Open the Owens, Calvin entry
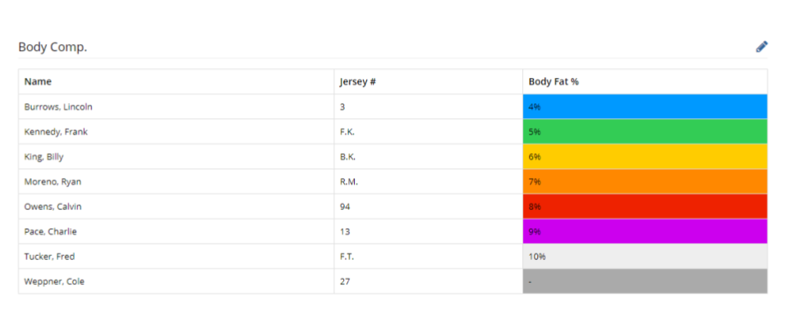Image resolution: width=786 pixels, height=333 pixels. (53, 207)
